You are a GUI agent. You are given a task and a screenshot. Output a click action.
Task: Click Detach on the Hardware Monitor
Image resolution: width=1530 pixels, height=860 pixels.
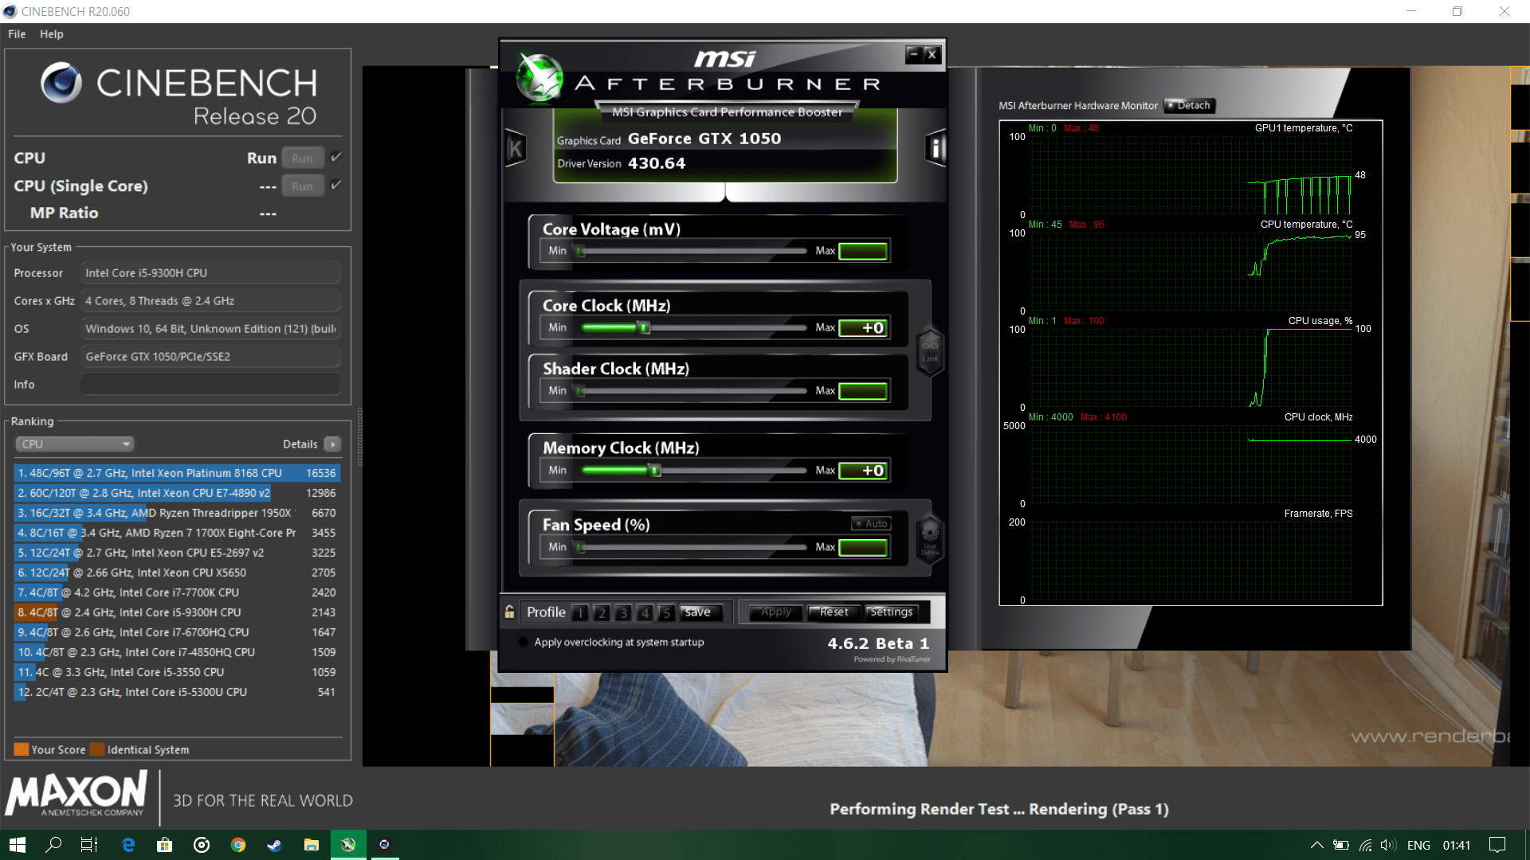pyautogui.click(x=1189, y=105)
